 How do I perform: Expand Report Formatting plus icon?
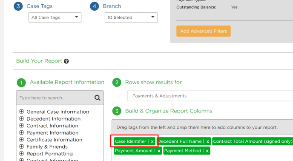[21, 153]
